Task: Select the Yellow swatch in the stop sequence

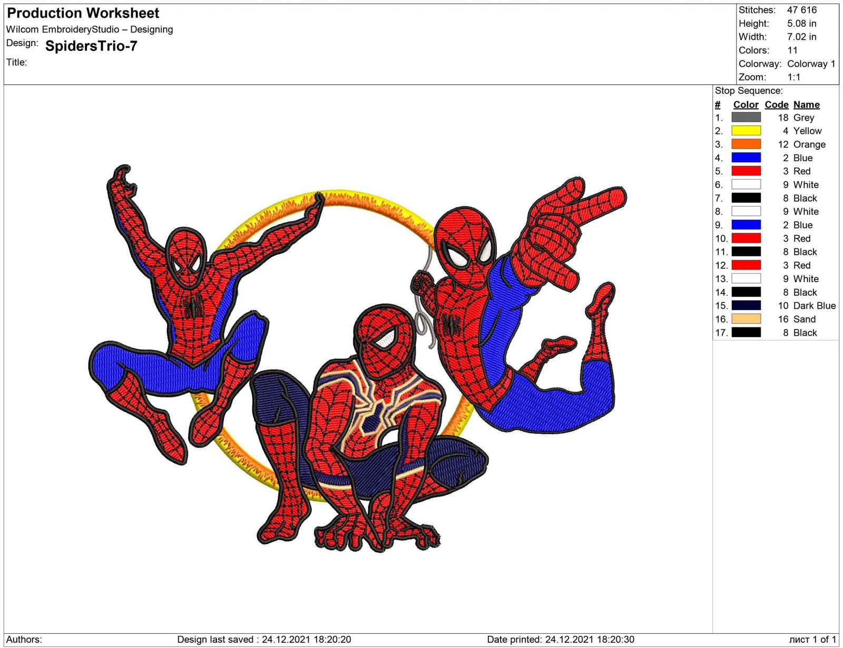Action: (x=746, y=131)
